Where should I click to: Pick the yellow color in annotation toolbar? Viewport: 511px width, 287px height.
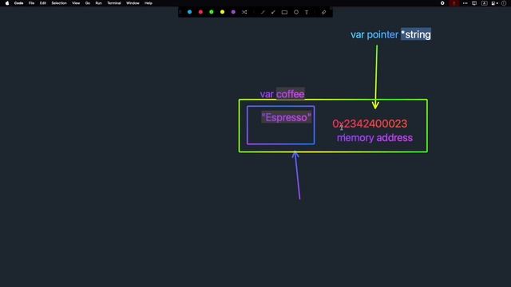pyautogui.click(x=222, y=12)
